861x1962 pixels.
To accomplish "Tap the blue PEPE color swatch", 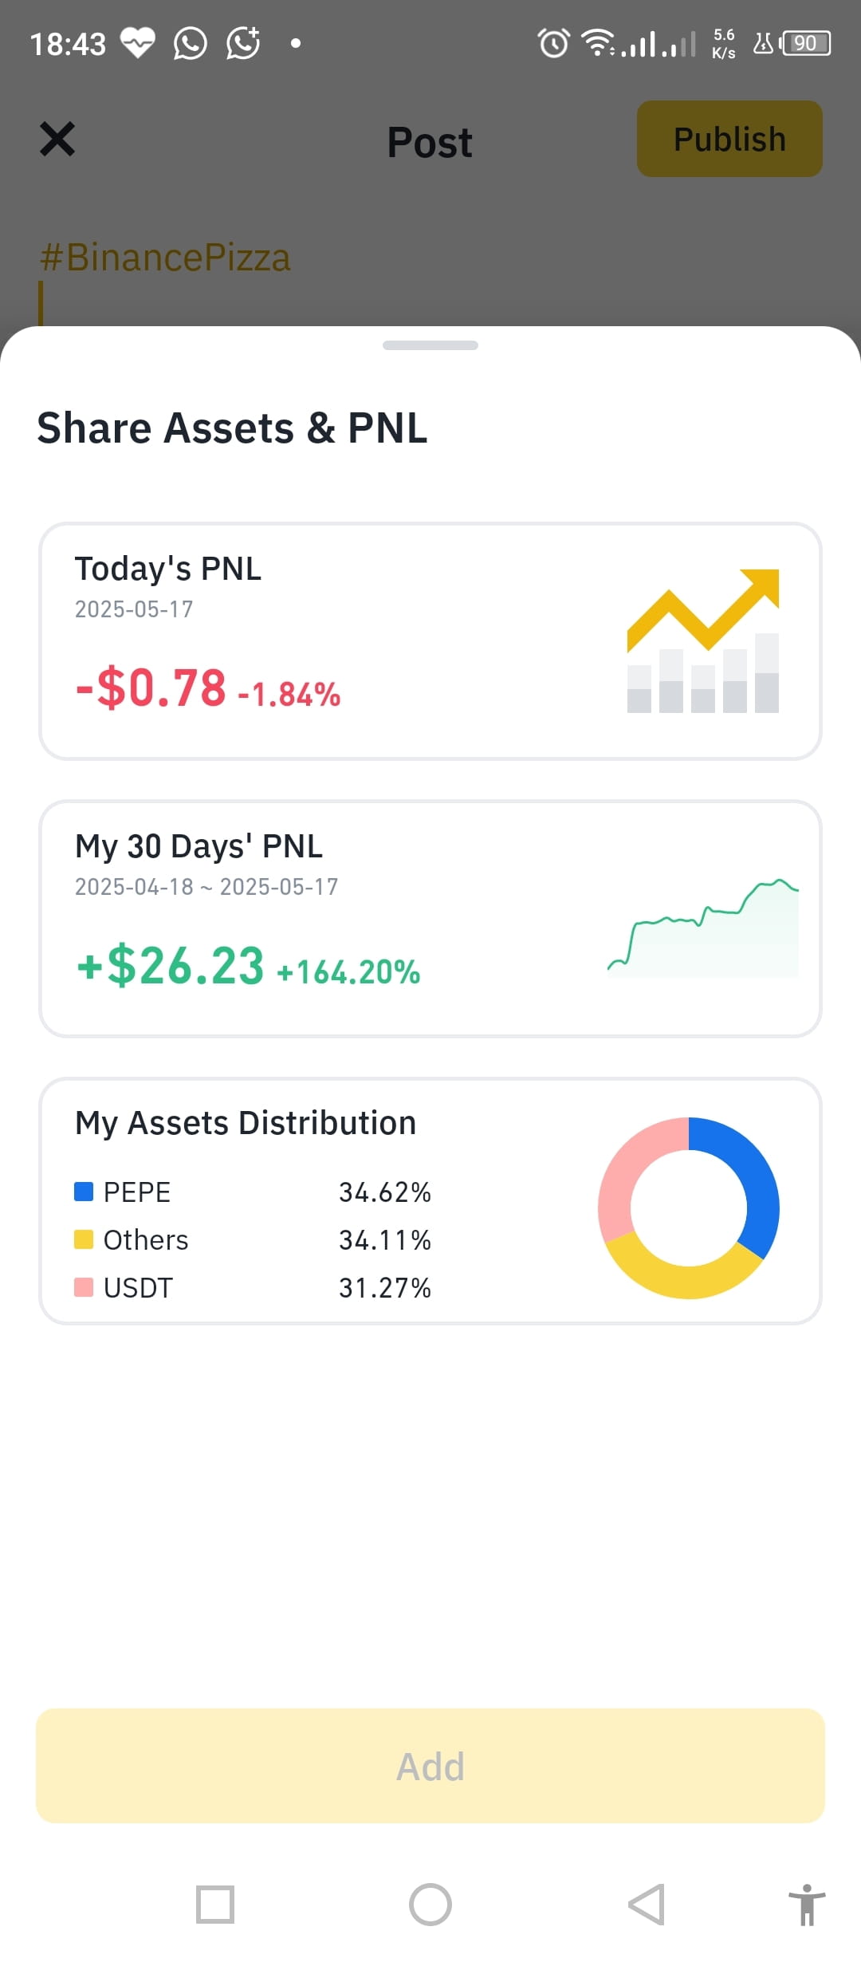I will pos(84,1192).
